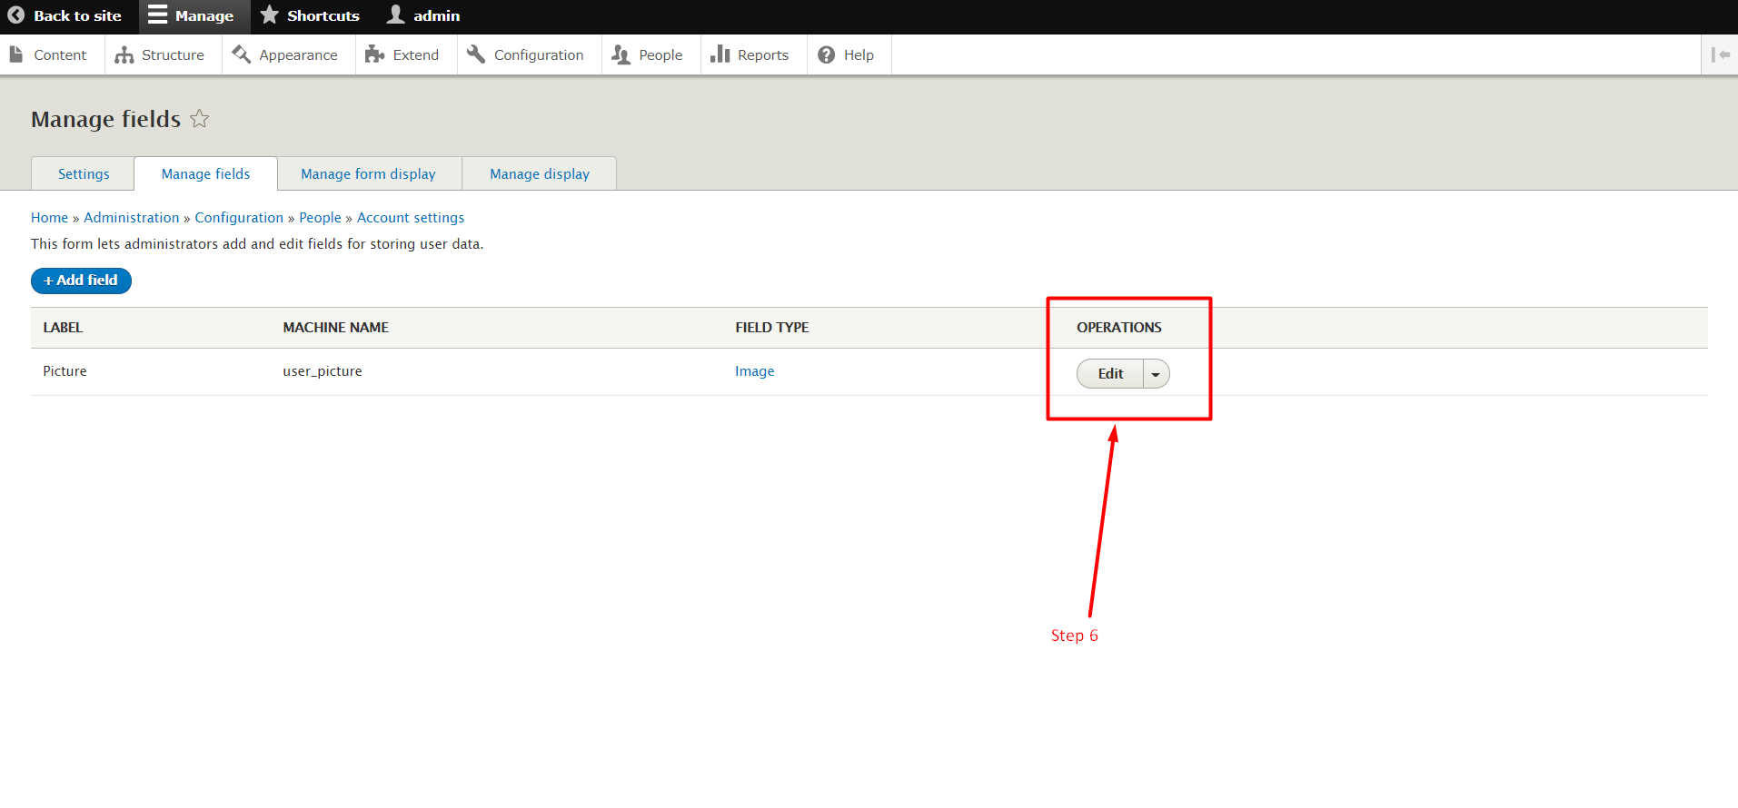Open the Image field type link

[x=754, y=371]
